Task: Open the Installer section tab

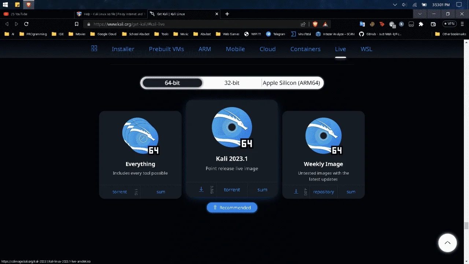Action: click(x=123, y=49)
